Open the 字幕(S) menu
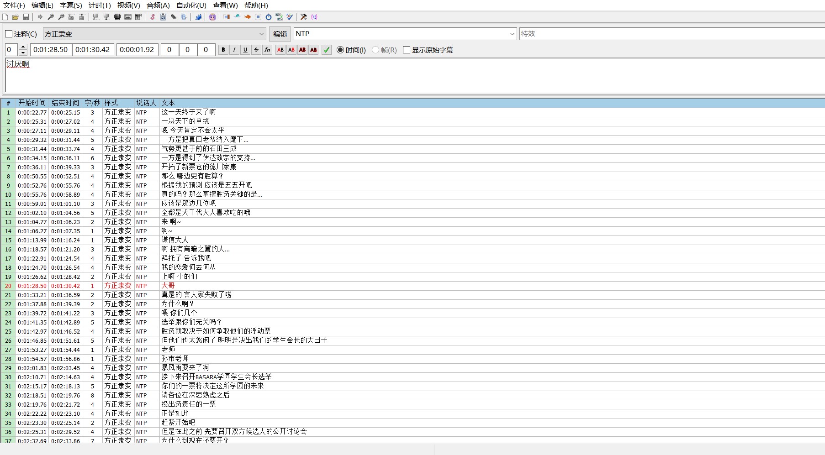The height and width of the screenshot is (455, 825). point(71,5)
